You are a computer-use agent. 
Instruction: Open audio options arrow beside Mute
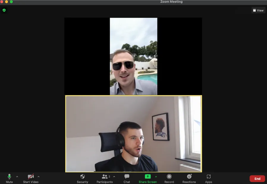[17, 177]
